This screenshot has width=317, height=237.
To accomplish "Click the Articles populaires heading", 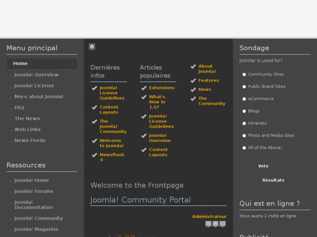I will coord(155,71).
